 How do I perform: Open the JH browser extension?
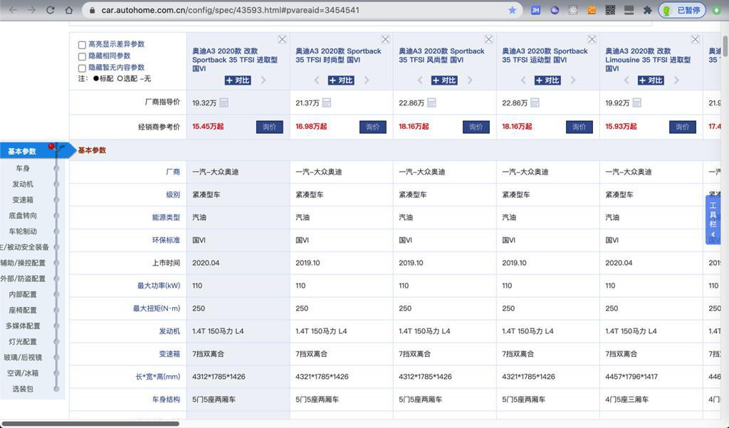tap(535, 10)
